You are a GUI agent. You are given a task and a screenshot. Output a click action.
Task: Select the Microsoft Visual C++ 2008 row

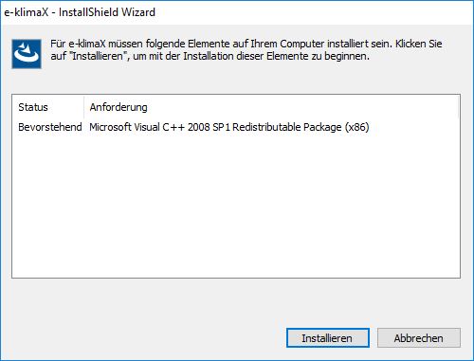[x=236, y=127]
